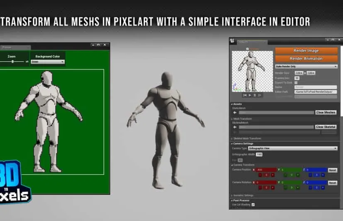
Task: Click the Camera Position Y field
Action: 292,170
